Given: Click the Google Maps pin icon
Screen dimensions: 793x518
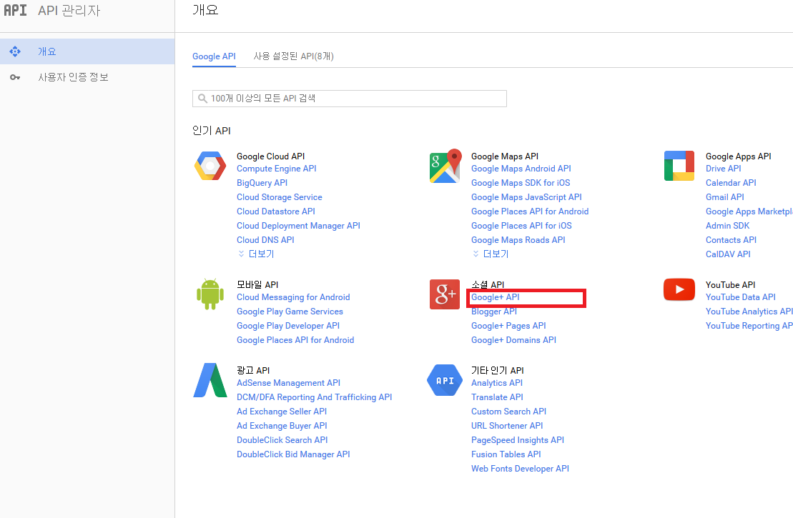Looking at the screenshot, I should point(445,166).
